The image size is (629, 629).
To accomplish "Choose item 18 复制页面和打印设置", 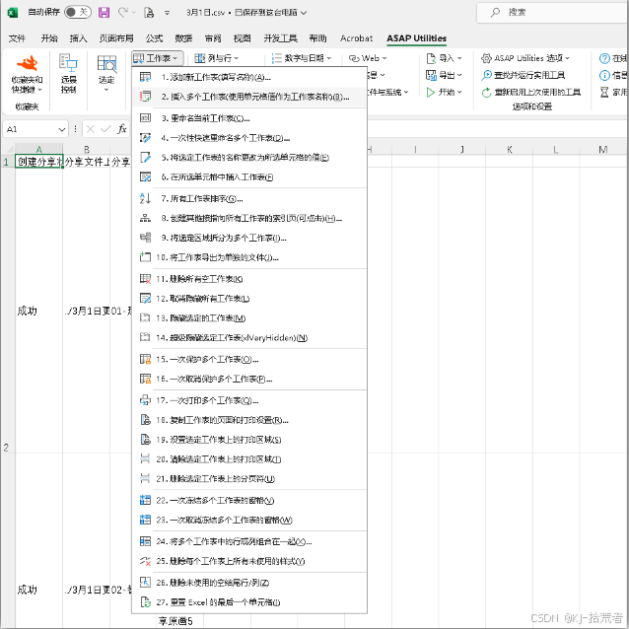I will click(x=249, y=420).
